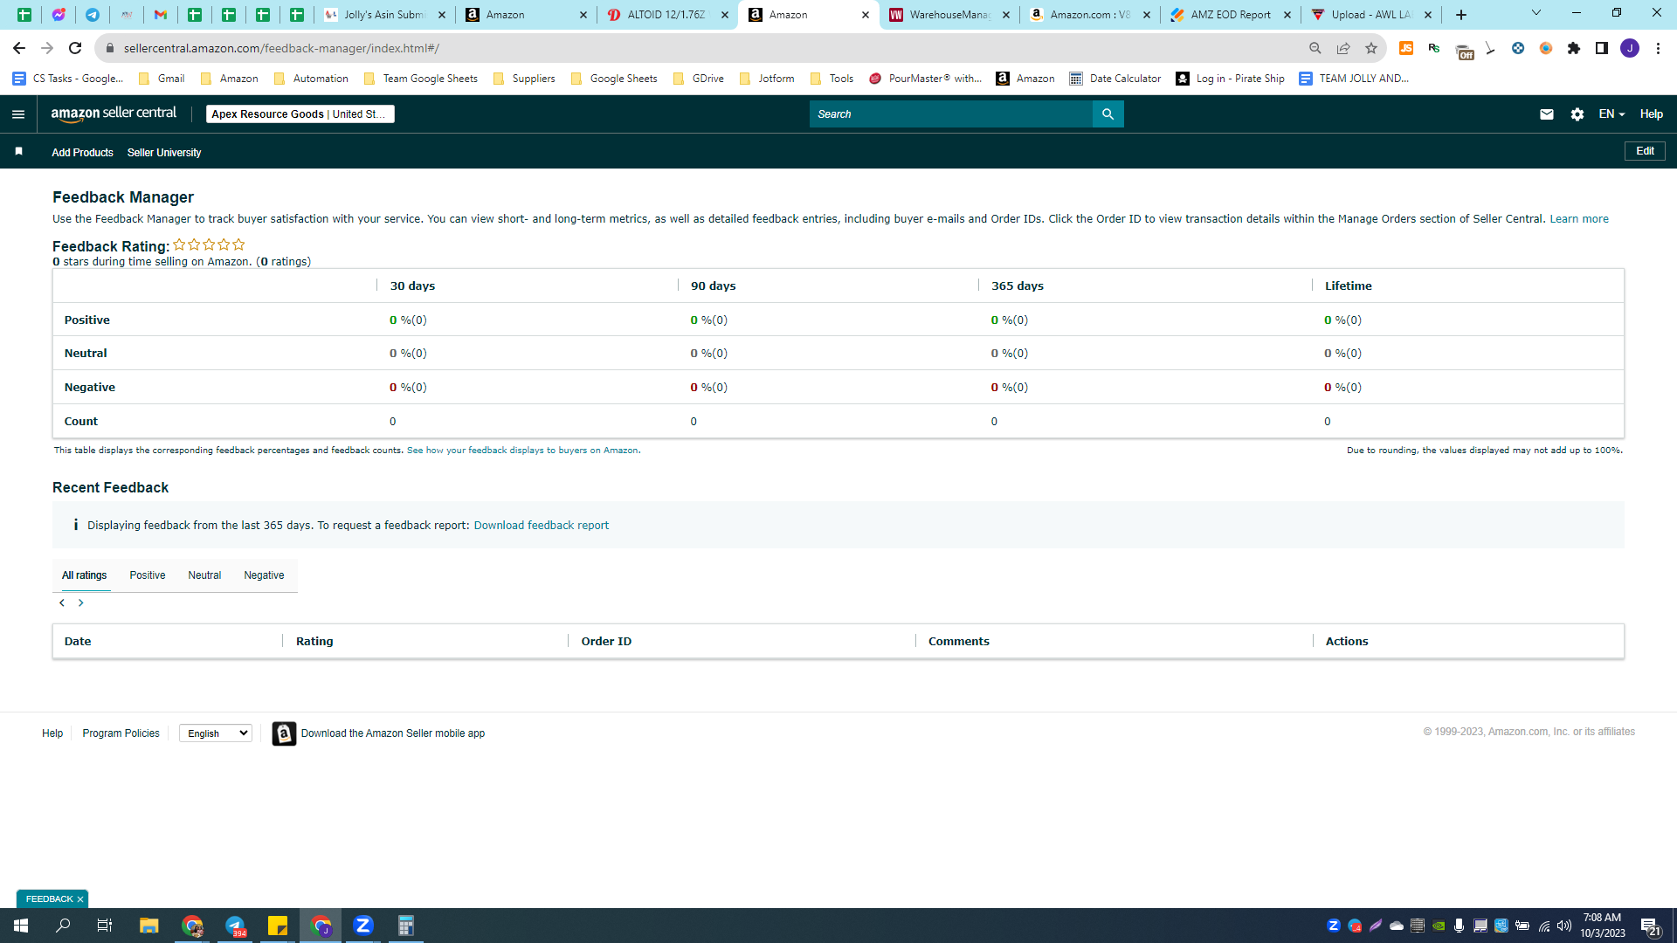Click the browser back arrow
This screenshot has width=1677, height=943.
point(19,48)
